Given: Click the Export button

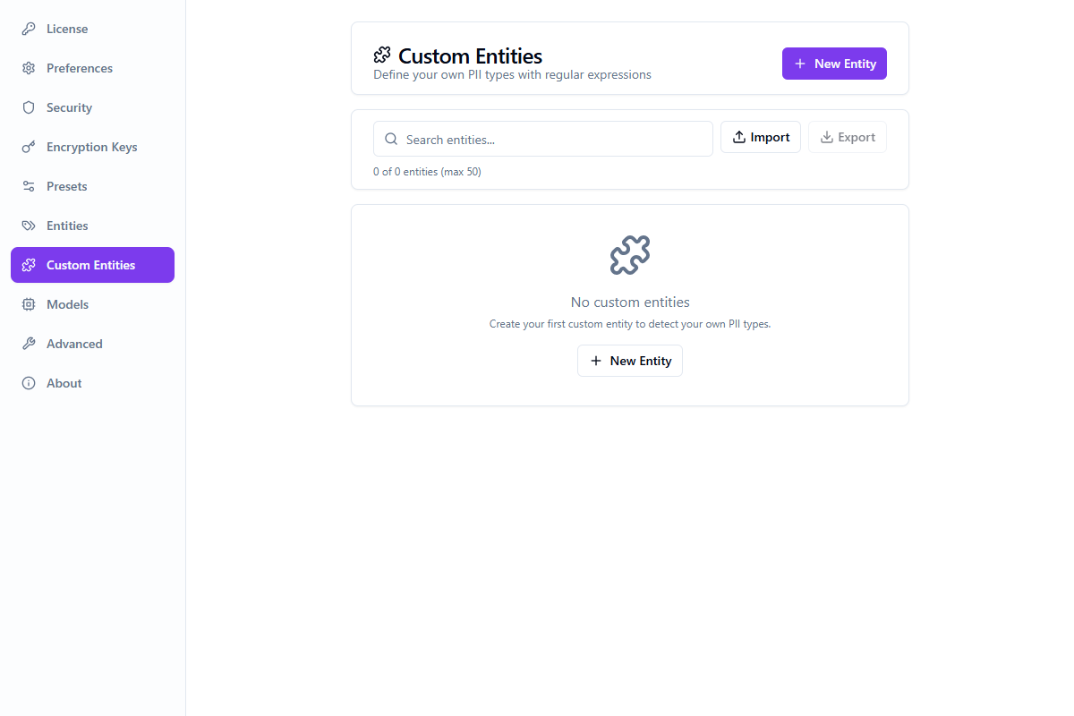Looking at the screenshot, I should tap(847, 136).
